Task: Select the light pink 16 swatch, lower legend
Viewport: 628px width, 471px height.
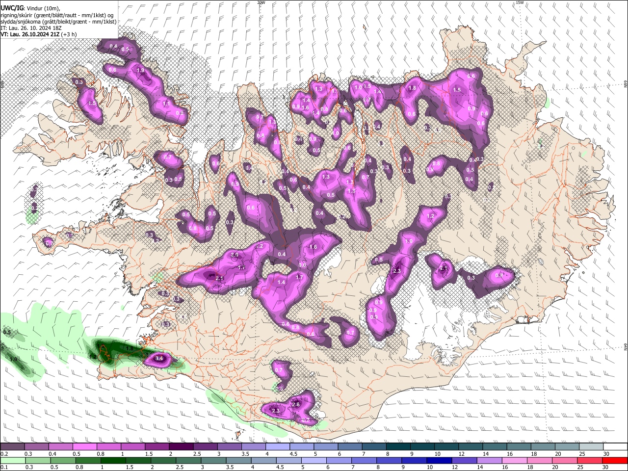Action: point(515,460)
